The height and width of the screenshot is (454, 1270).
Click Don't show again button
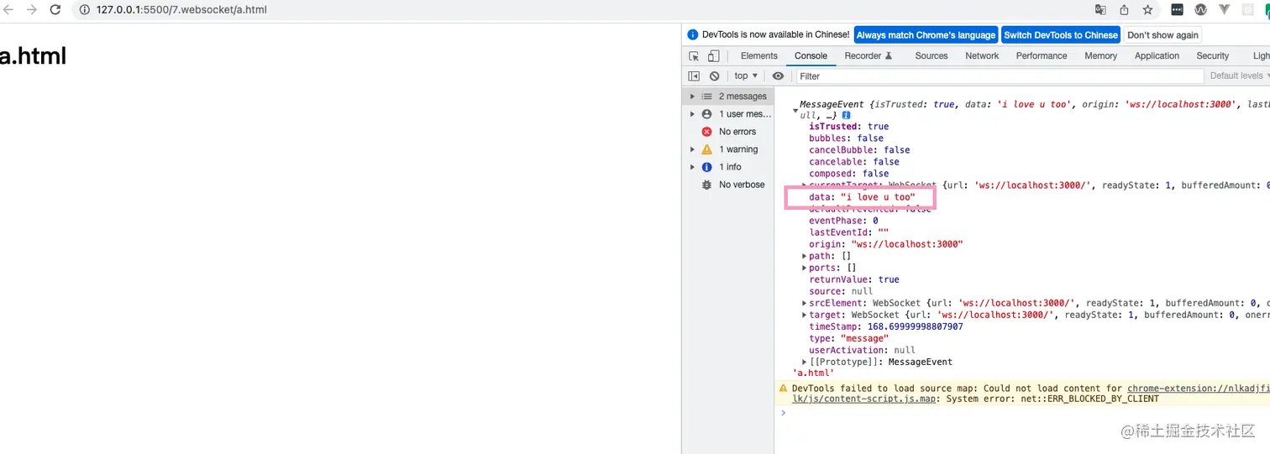(x=1162, y=35)
